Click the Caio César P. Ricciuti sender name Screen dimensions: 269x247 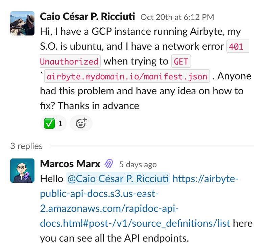point(87,17)
